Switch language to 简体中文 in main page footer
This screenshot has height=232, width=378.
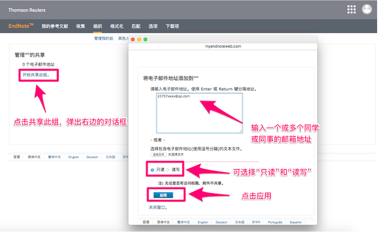pyautogui.click(x=34, y=157)
